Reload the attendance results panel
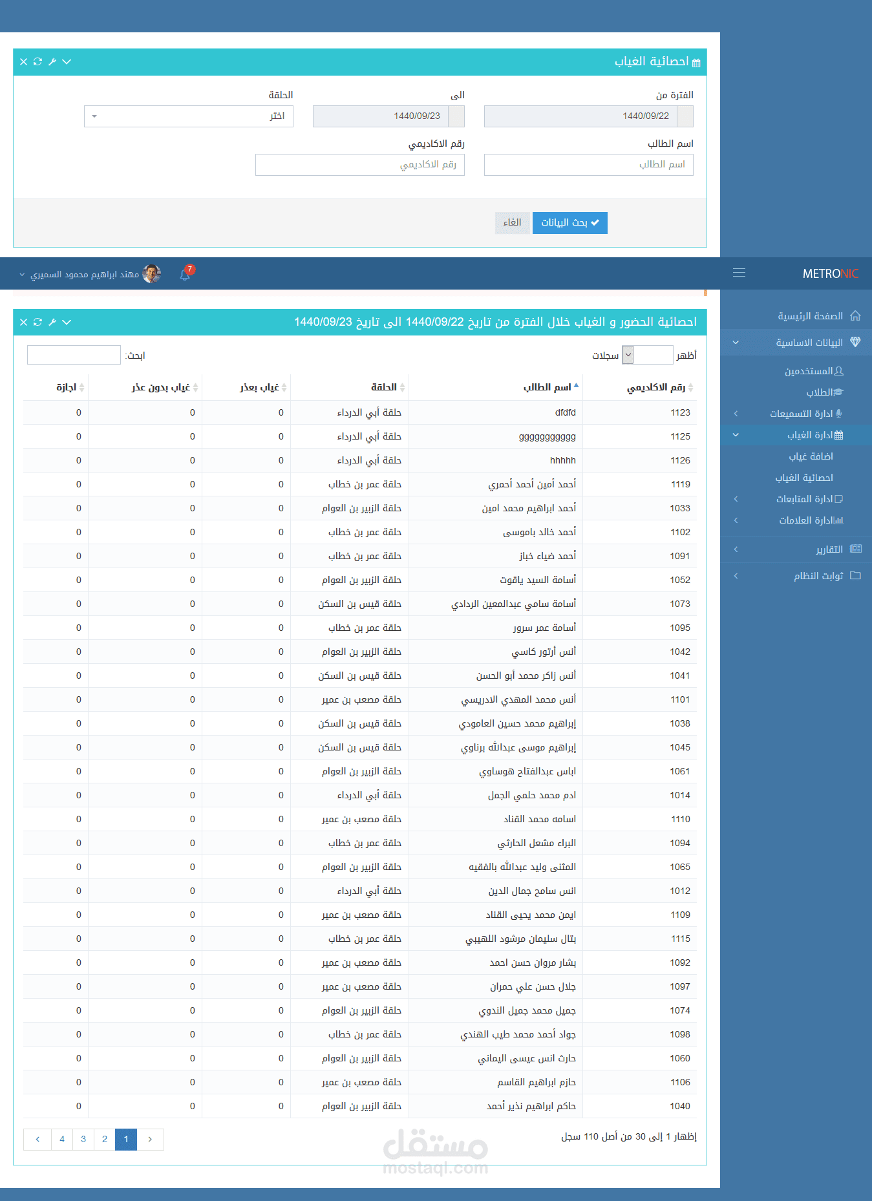Screen dimensions: 872x1201 click(x=37, y=322)
